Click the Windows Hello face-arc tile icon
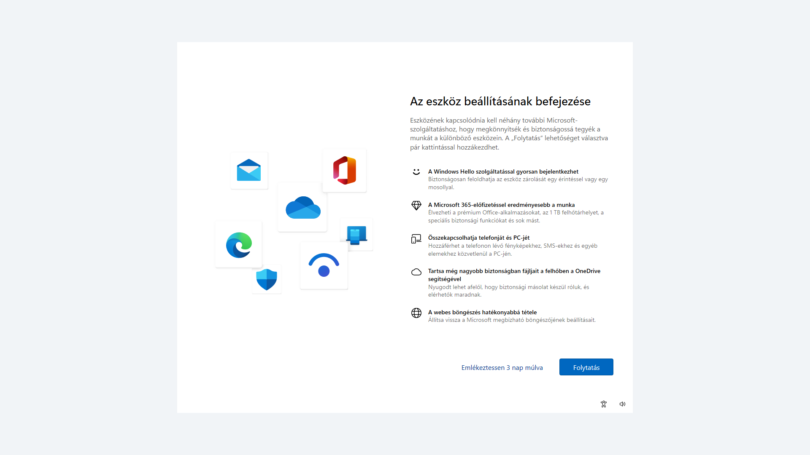Viewport: 810px width, 455px height. coord(324,265)
